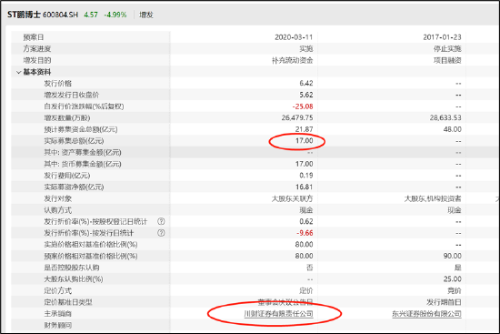Click closing price value 5.62
500x334 pixels.
click(306, 95)
